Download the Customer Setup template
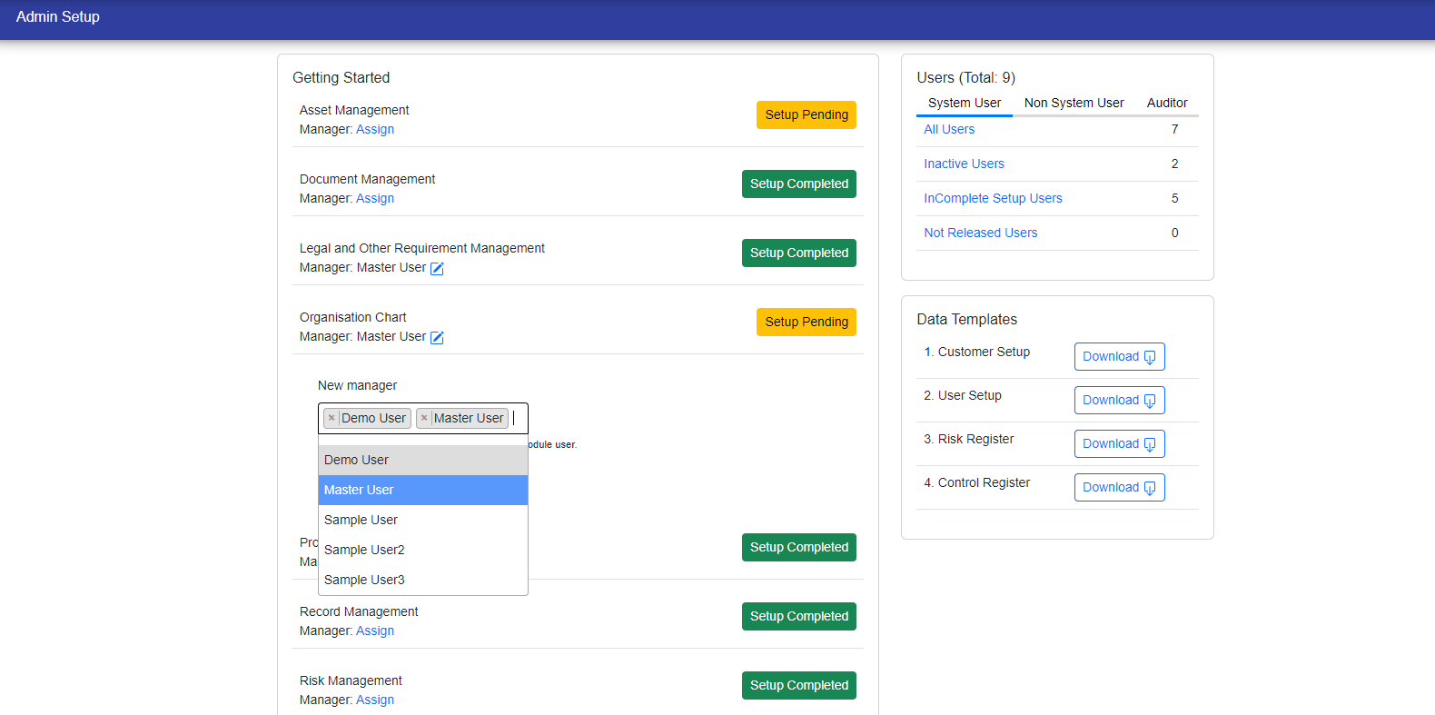 [x=1119, y=357]
